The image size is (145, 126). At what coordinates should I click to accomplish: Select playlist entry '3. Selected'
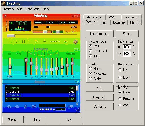tap(40, 95)
